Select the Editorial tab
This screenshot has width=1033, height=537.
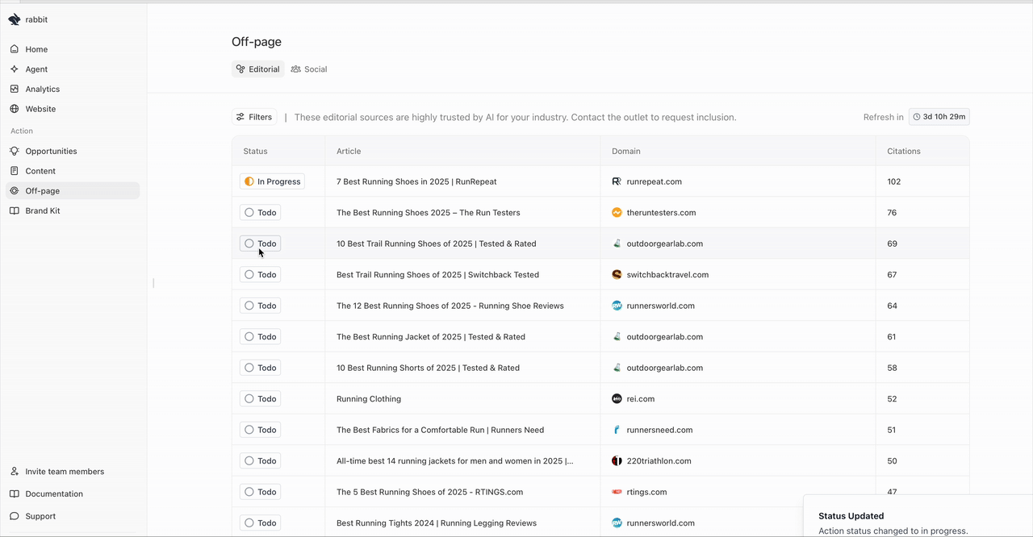pos(258,69)
